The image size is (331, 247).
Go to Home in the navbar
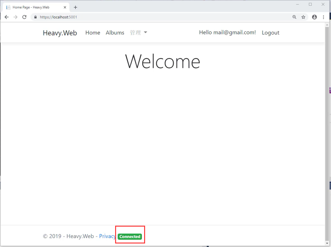click(x=92, y=32)
